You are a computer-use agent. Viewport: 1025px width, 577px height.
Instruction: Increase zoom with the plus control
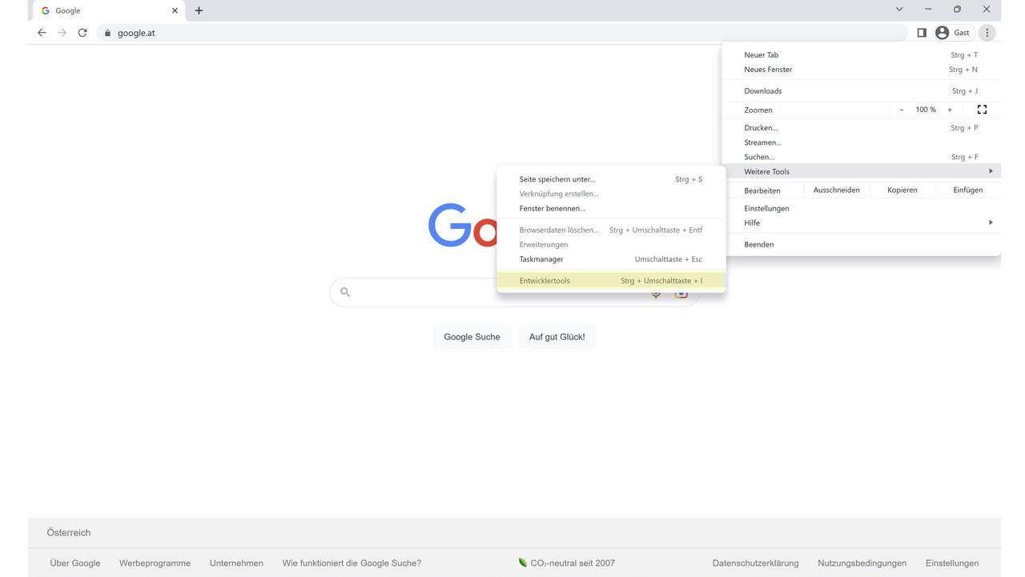(x=950, y=110)
